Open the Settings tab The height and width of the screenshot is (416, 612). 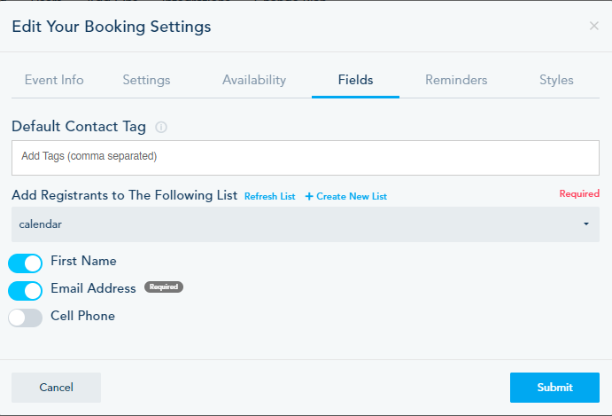click(x=146, y=80)
